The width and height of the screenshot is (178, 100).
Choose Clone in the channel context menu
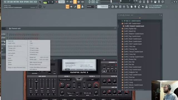click(x=10, y=62)
